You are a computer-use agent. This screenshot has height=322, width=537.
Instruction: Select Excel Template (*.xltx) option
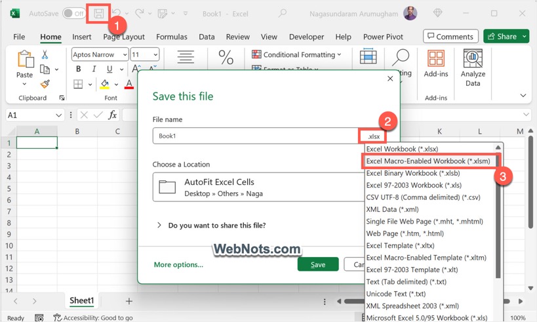(x=400, y=246)
